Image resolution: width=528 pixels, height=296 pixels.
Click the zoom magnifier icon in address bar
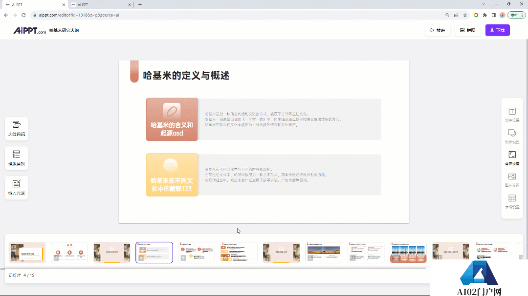(x=447, y=15)
